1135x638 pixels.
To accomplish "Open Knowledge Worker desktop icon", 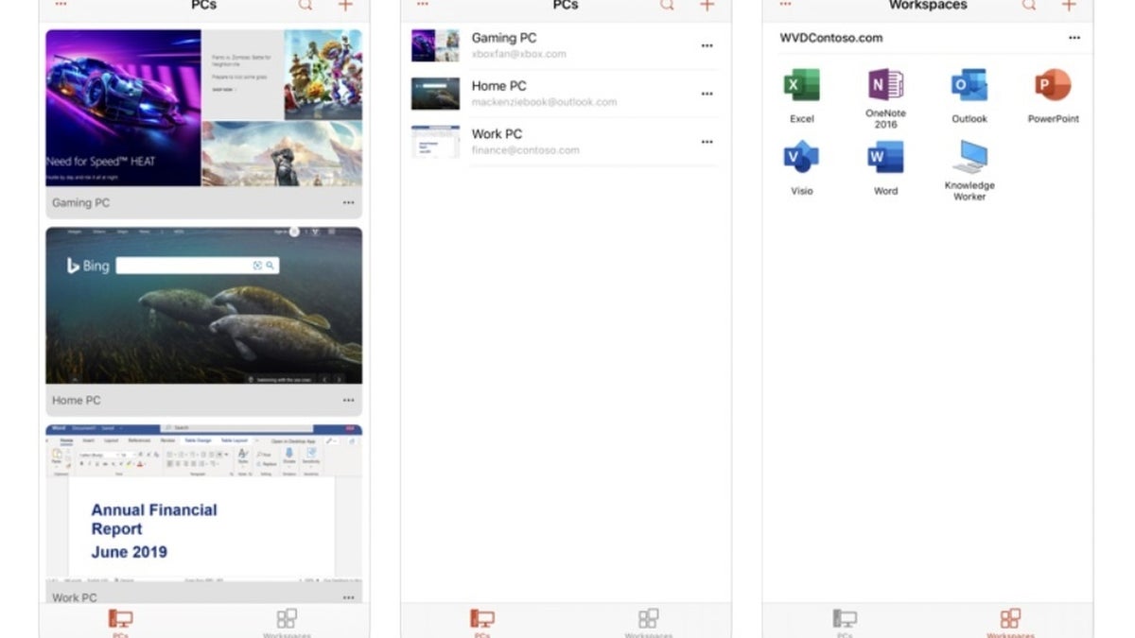I will tap(969, 157).
